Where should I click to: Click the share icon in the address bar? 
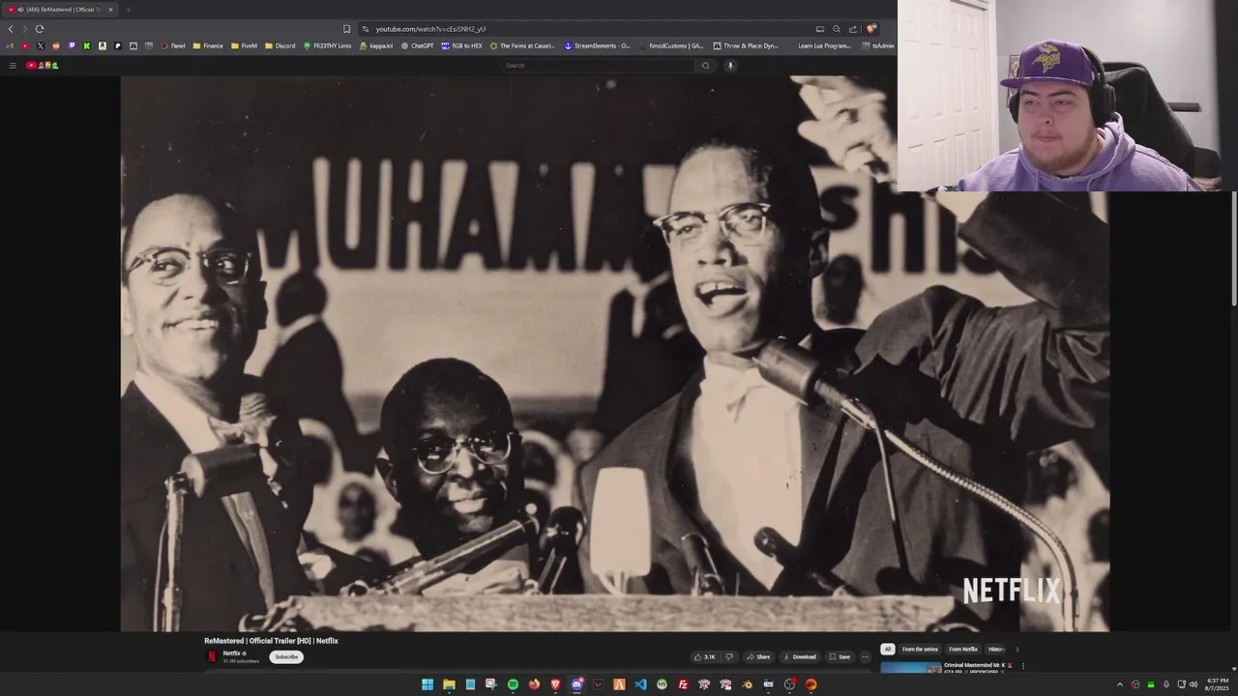click(x=853, y=29)
